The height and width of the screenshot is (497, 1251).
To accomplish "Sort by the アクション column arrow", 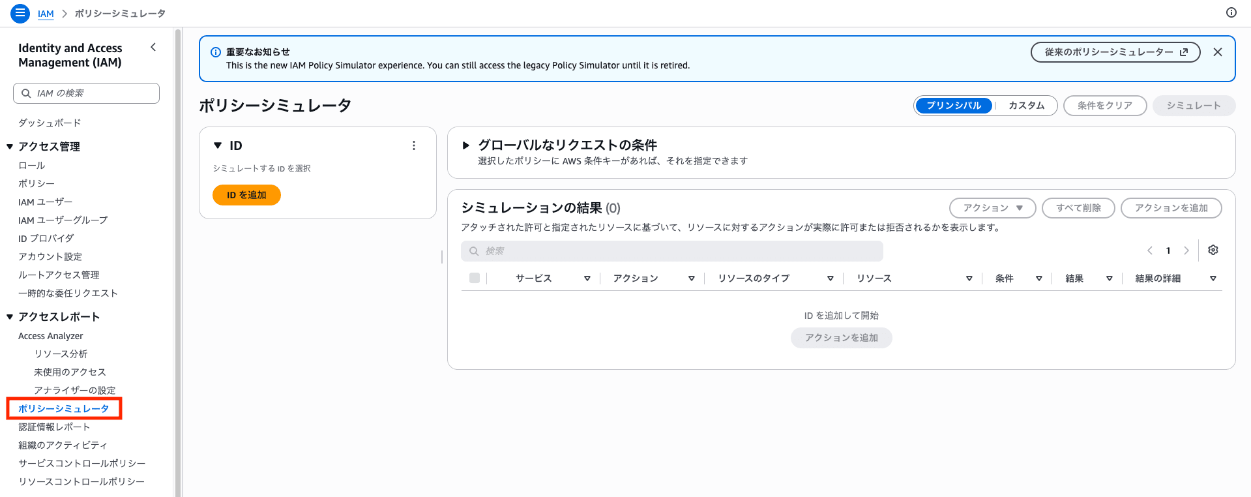I will pyautogui.click(x=692, y=279).
